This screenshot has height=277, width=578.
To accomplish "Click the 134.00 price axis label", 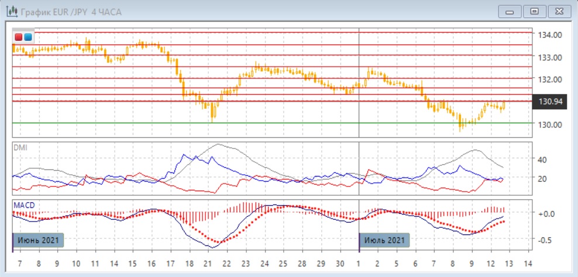I will point(550,35).
